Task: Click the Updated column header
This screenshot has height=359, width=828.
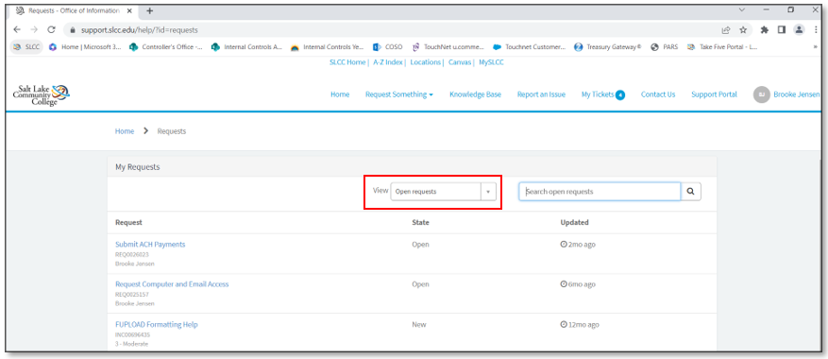Action: click(x=575, y=223)
